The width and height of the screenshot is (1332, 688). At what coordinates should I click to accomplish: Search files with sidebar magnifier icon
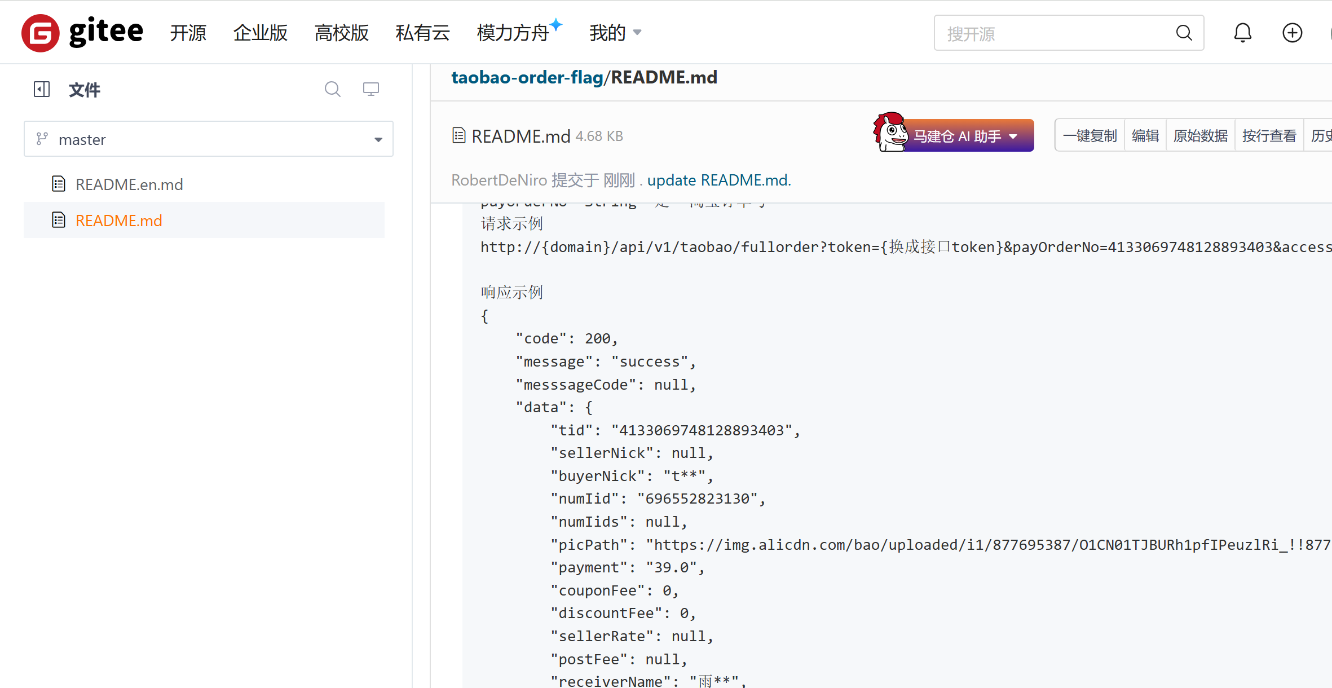pos(332,89)
